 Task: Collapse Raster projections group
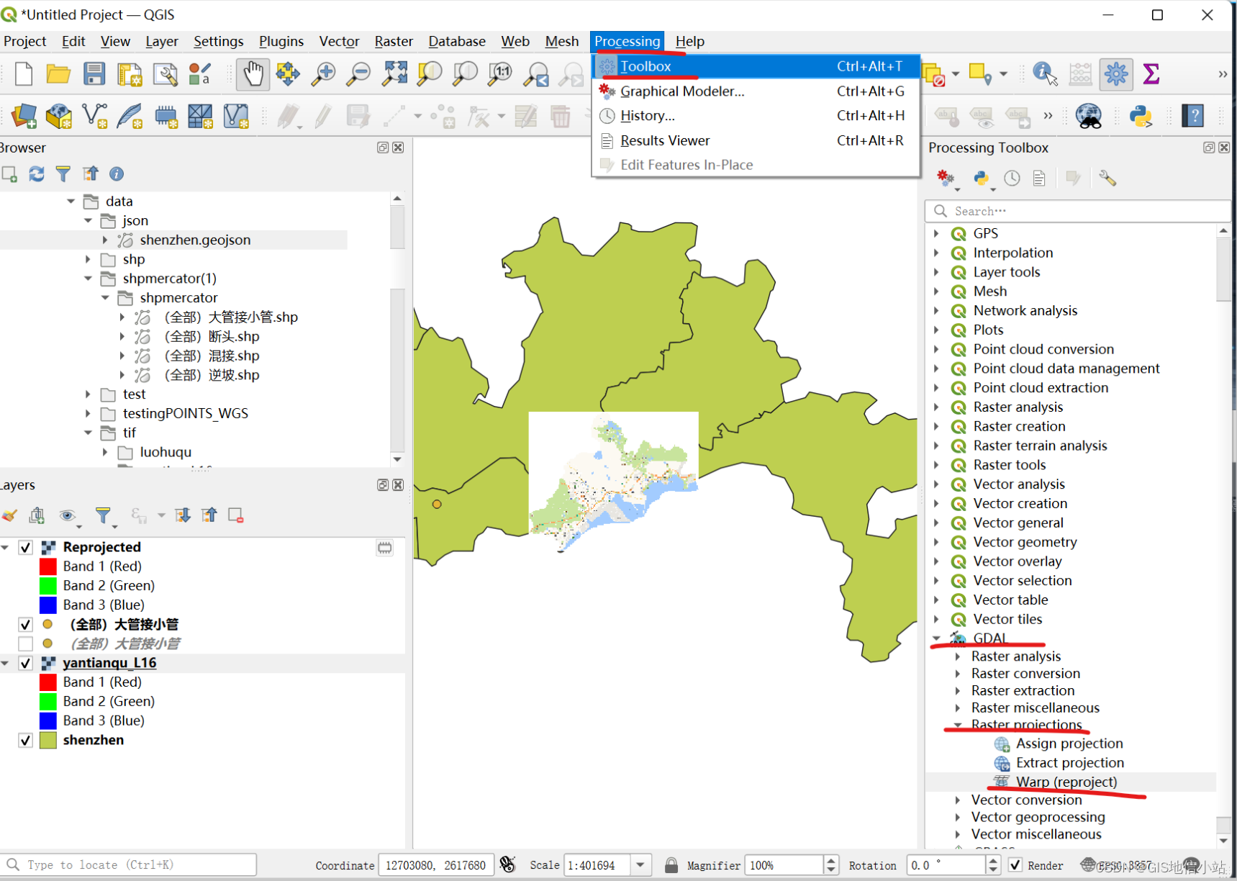[x=958, y=725]
